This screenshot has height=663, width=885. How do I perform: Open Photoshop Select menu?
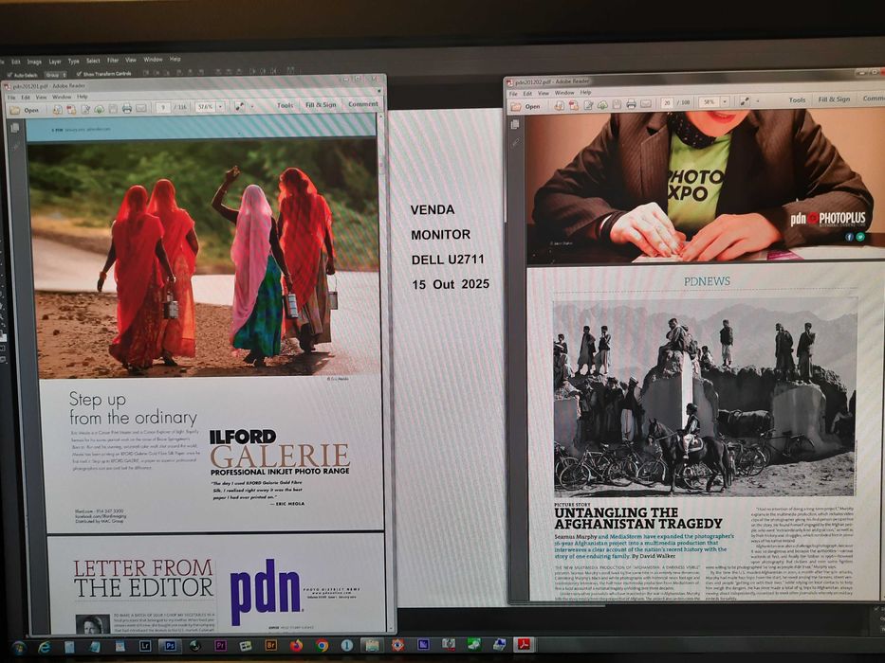(93, 61)
